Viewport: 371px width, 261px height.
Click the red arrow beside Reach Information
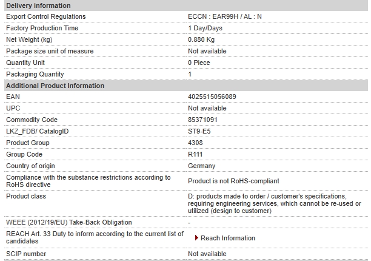point(196,238)
